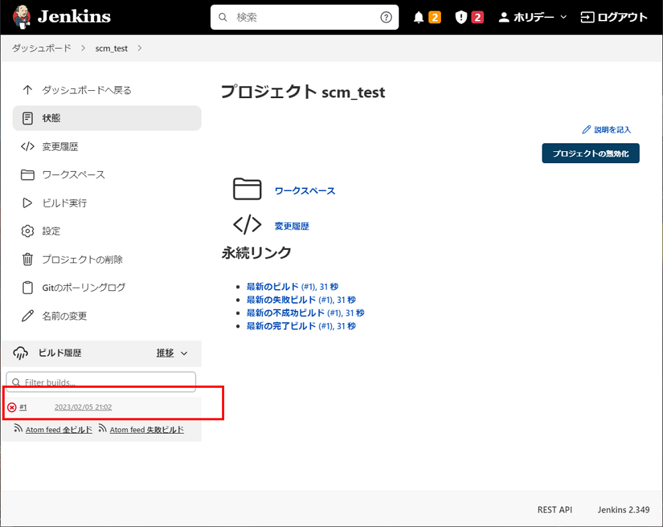Click the large code brackets icon in main panel
The width and height of the screenshot is (663, 527).
tap(247, 225)
